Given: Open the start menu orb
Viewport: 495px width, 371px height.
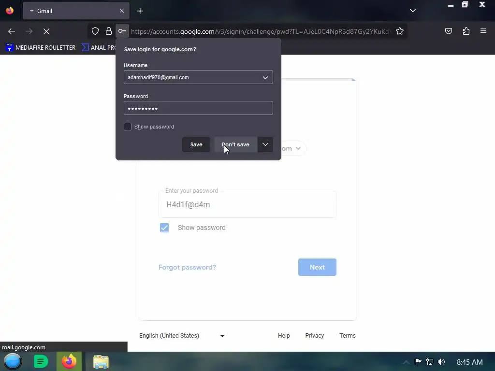Looking at the screenshot, I should tap(13, 361).
